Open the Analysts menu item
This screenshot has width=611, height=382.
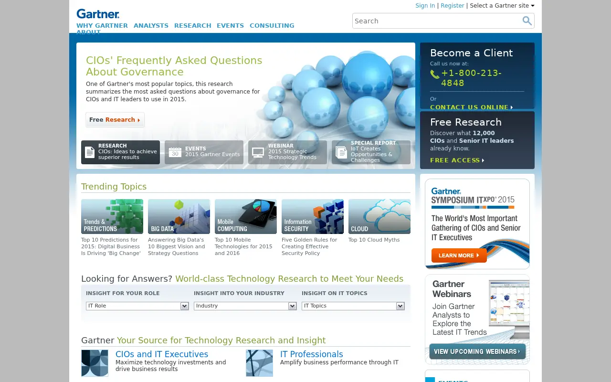[151, 26]
